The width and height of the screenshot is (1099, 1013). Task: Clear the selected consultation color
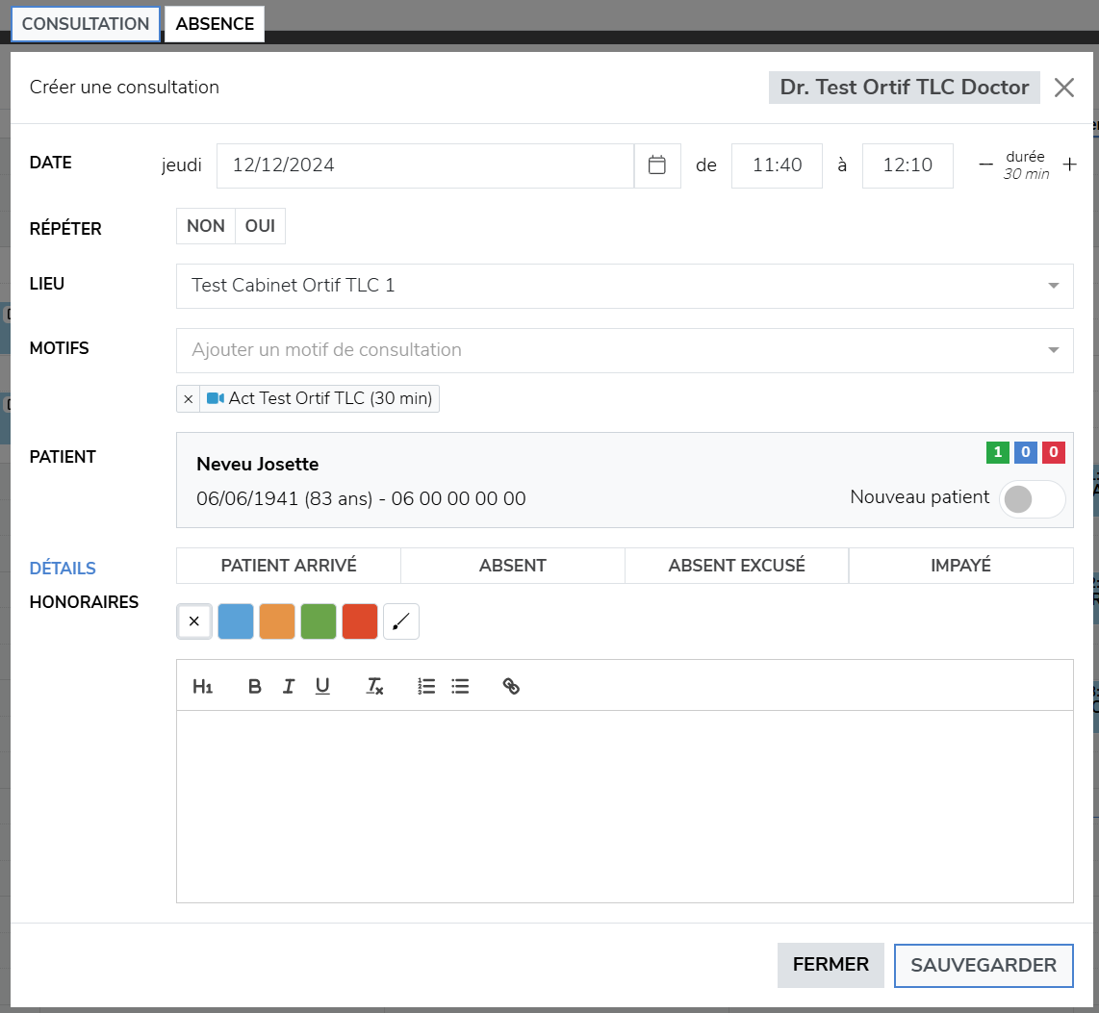click(194, 621)
